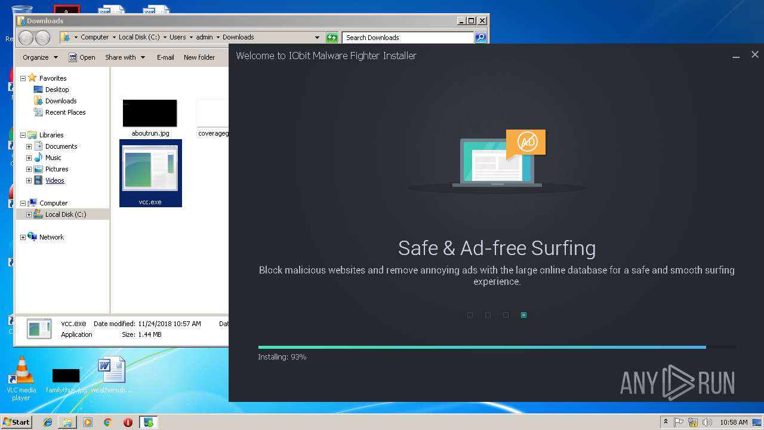Click the Search Downloads field
This screenshot has height=430, width=764.
(x=408, y=38)
